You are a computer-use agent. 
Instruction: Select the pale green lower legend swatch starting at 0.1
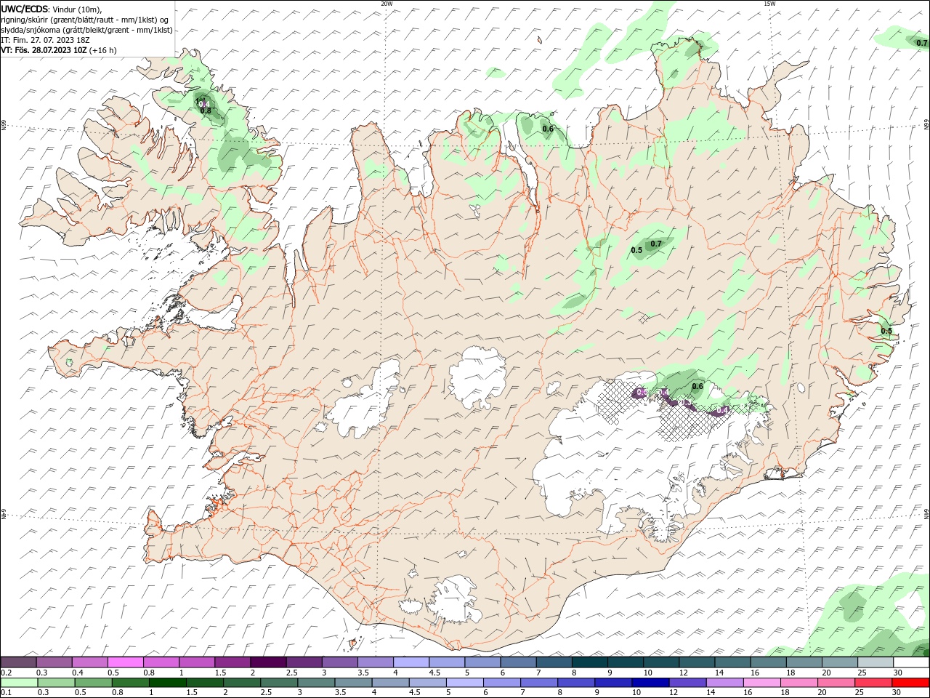coord(19,682)
